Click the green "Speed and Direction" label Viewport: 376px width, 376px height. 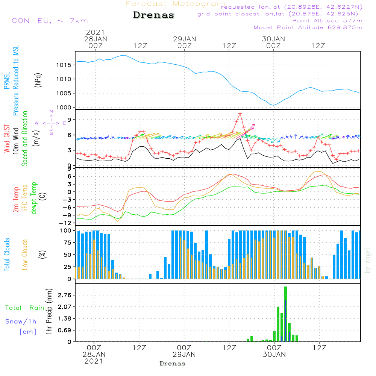pyautogui.click(x=24, y=138)
